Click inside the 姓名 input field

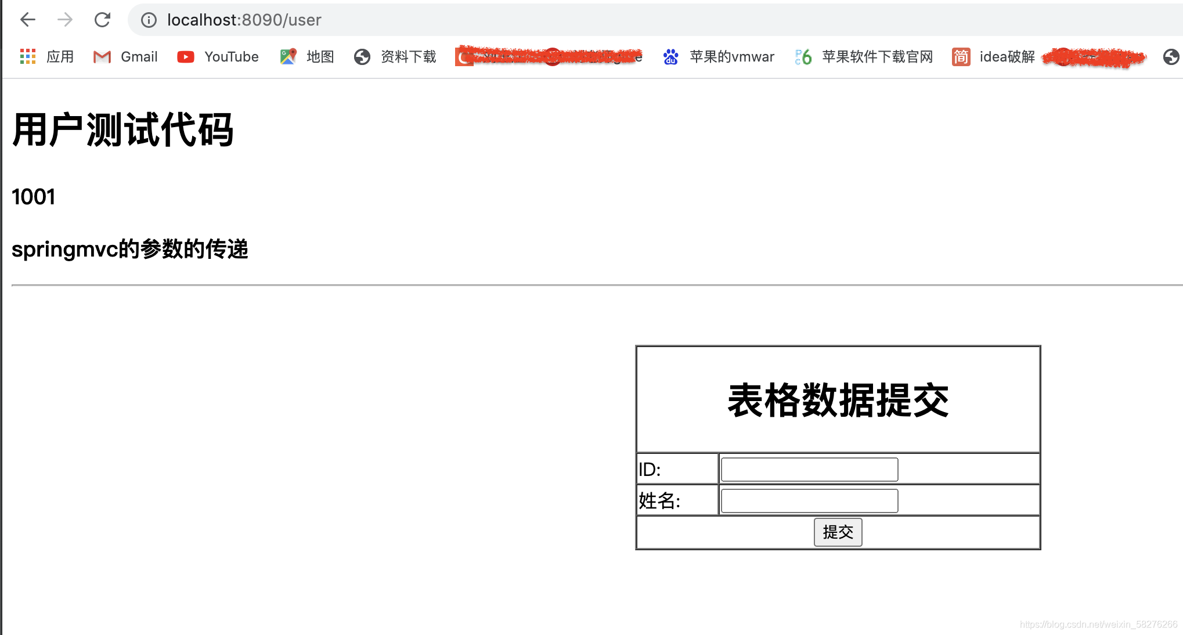[x=809, y=500]
